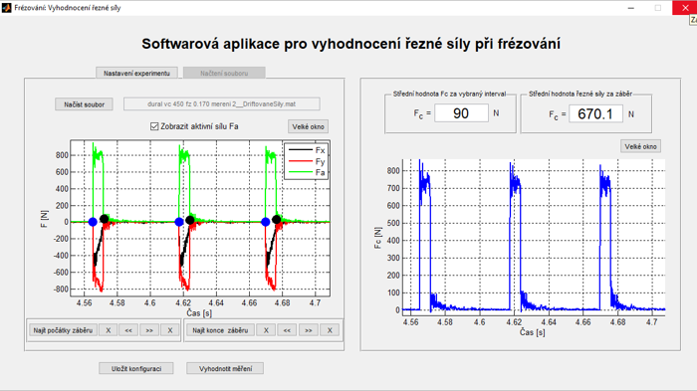Image resolution: width=697 pixels, height=391 pixels.
Task: Open Velké okno for the Fx/Fy/Fa plot
Action: (308, 126)
